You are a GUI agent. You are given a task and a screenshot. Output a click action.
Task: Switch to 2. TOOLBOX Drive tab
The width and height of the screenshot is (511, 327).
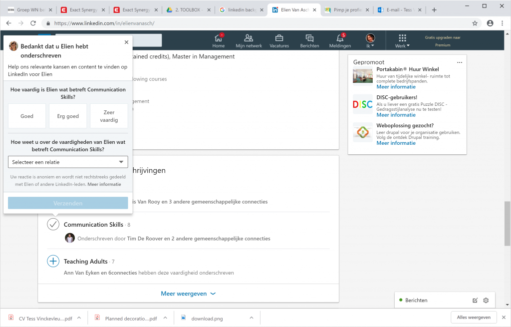(x=188, y=10)
